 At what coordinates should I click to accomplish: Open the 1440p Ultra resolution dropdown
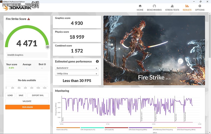(77, 74)
